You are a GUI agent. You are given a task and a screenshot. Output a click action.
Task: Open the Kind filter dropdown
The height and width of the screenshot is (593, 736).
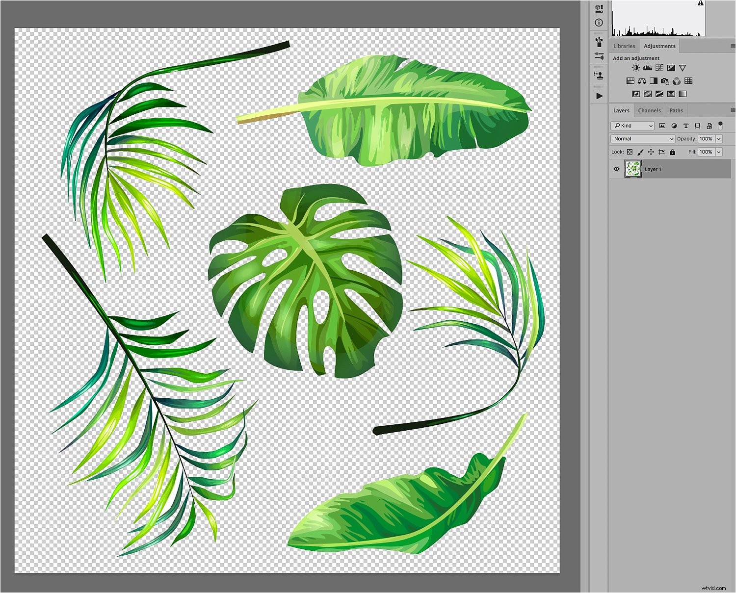[x=632, y=126]
